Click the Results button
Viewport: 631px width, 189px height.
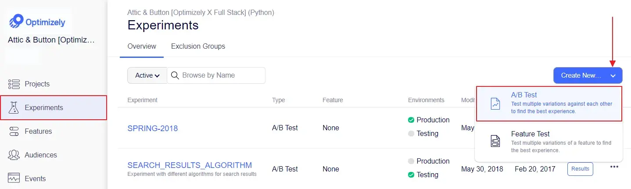(x=580, y=169)
